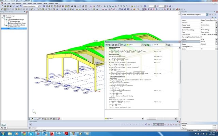Viewport: 218px width, 136px height.
Task: Click the Plane XY status bar entry
Action: 37,131
